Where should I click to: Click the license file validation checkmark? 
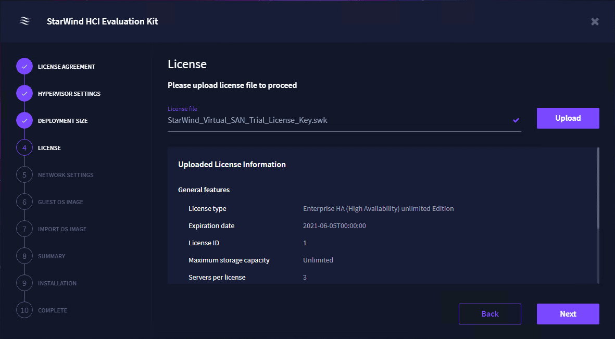pyautogui.click(x=516, y=120)
